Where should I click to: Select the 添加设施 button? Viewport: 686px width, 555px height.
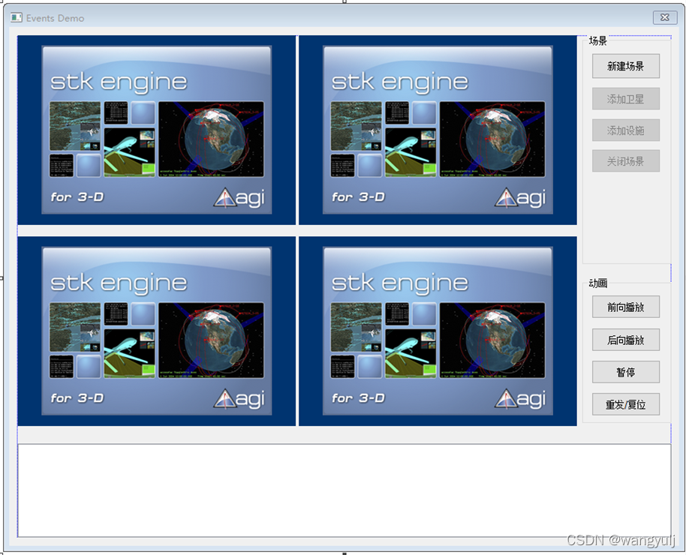pyautogui.click(x=626, y=130)
